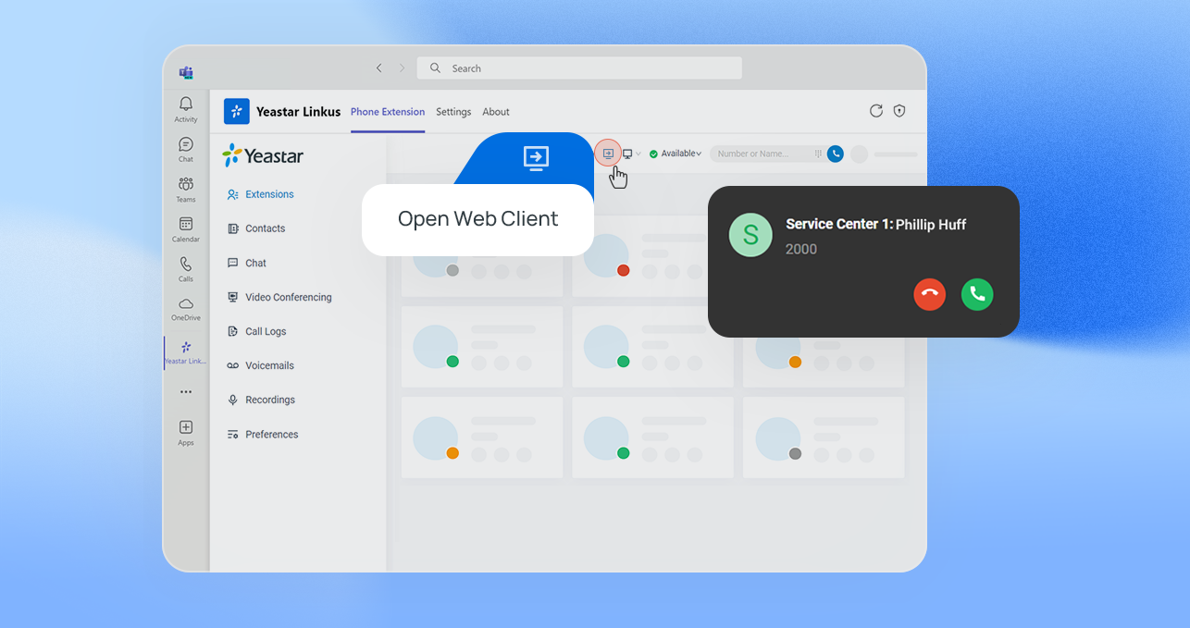Viewport: 1190px width, 628px height.
Task: Go forward with the right arrow
Action: click(402, 68)
